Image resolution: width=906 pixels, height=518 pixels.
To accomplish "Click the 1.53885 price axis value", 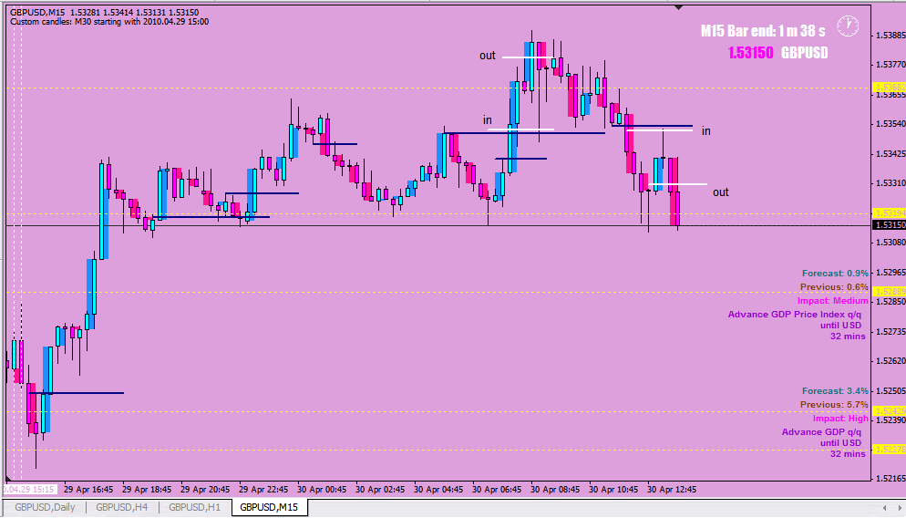I will coord(891,36).
